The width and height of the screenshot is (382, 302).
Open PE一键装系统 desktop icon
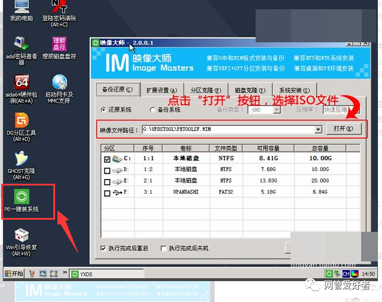pyautogui.click(x=21, y=201)
